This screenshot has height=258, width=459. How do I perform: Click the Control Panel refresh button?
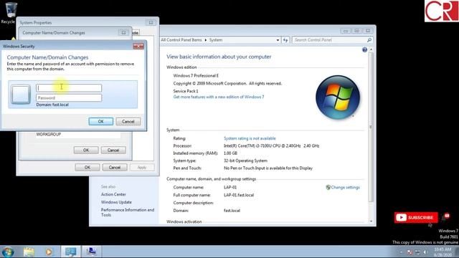285,40
